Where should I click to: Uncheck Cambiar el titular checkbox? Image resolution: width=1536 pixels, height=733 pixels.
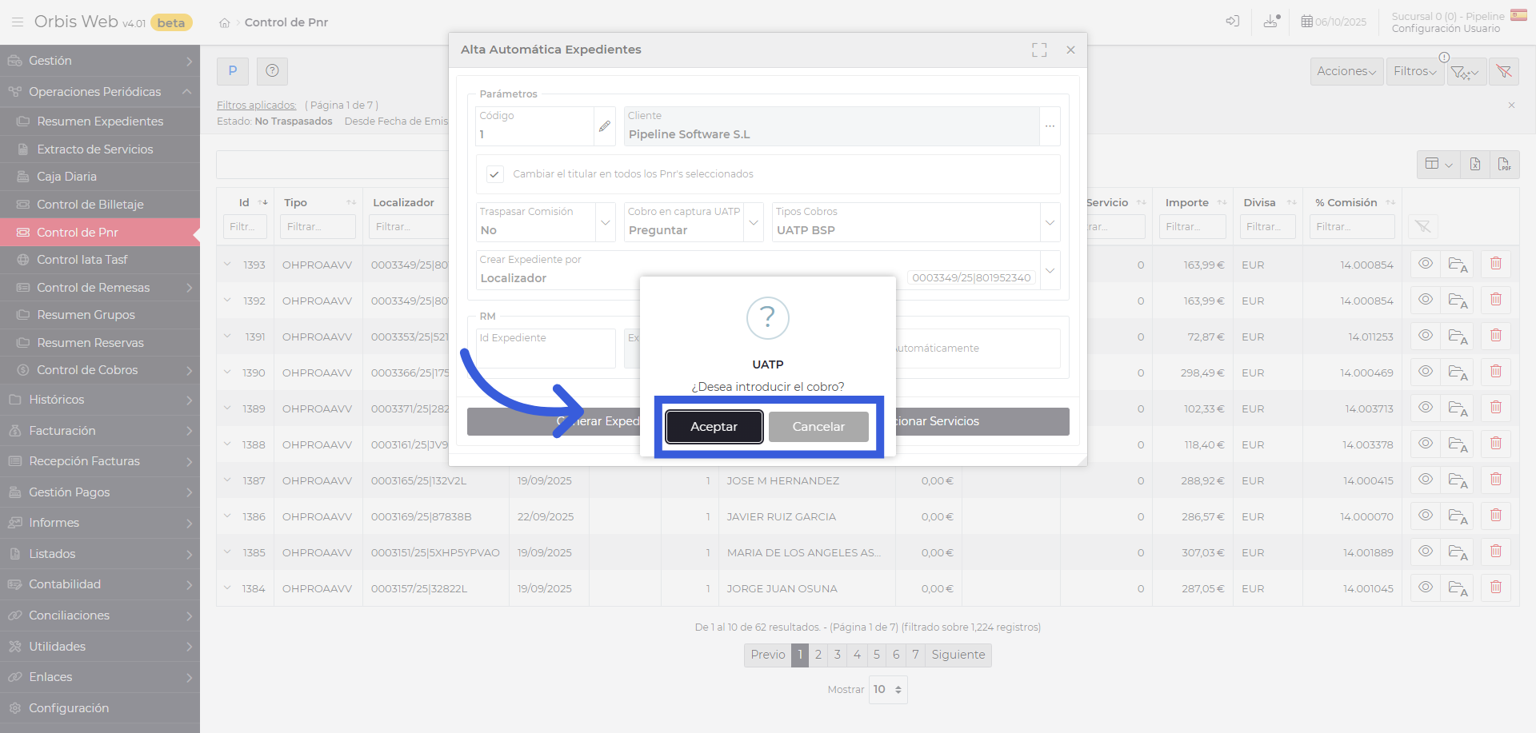pos(495,174)
